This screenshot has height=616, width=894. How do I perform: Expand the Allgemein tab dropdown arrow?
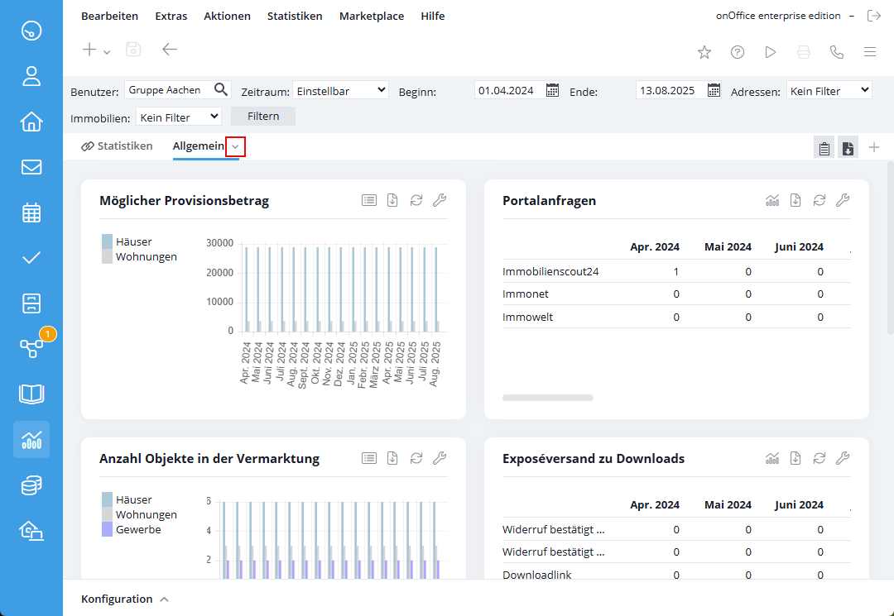click(x=236, y=146)
